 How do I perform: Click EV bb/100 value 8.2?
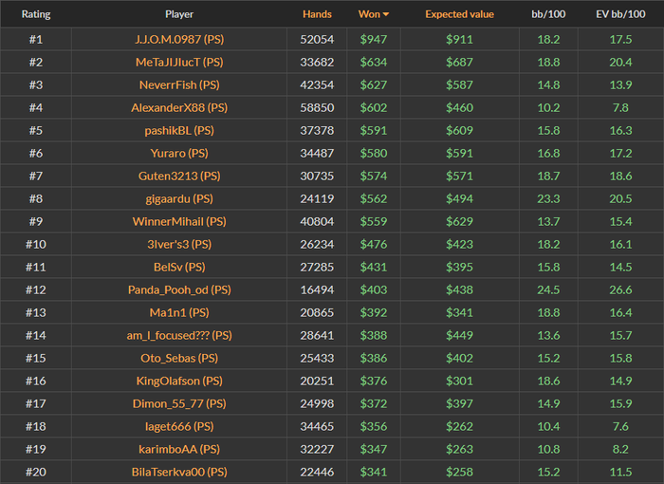click(620, 449)
